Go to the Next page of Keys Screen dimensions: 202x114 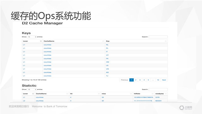[164, 80]
